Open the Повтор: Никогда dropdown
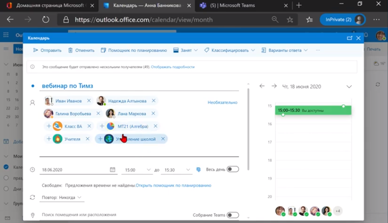Image resolution: width=388 pixels, height=223 pixels. tap(62, 197)
